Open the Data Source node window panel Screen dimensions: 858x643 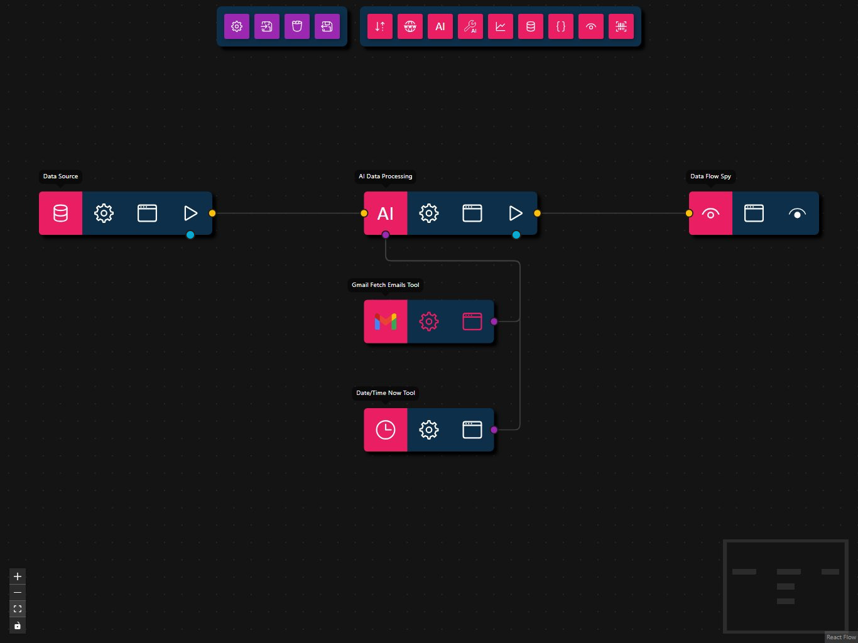[x=147, y=213]
